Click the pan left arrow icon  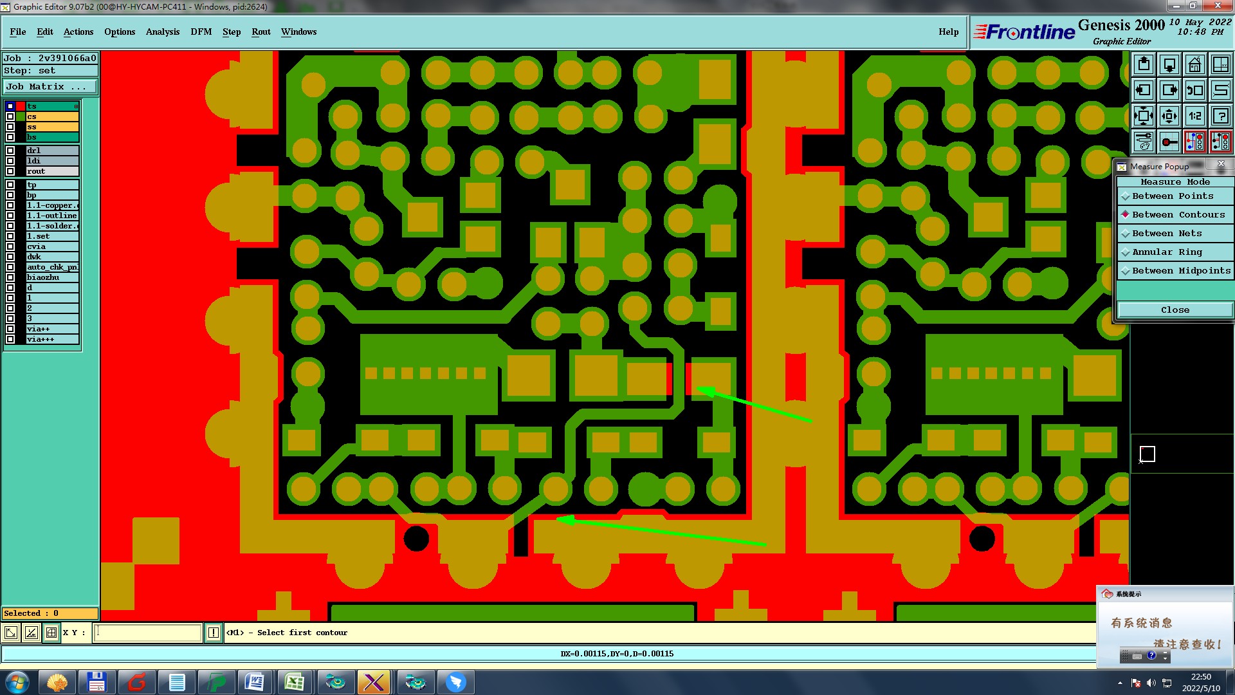(x=1143, y=90)
